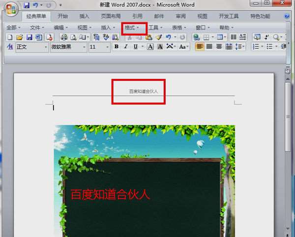
Task: Open the 文件 classic menu
Action: [37, 28]
